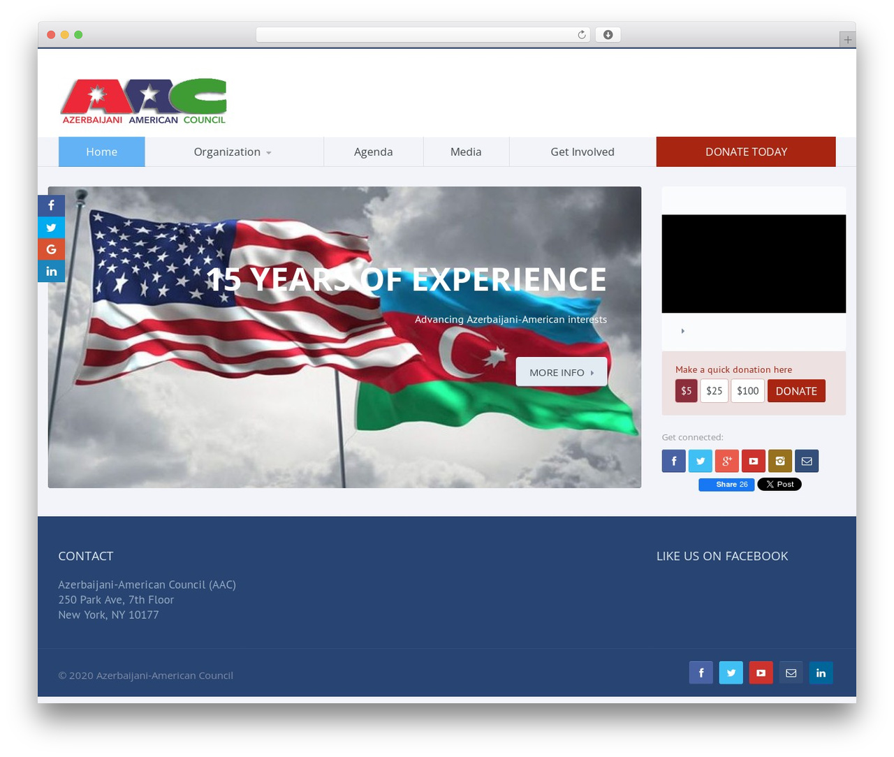This screenshot has height=757, width=894.
Task: Open the Media menu item
Action: tap(466, 152)
